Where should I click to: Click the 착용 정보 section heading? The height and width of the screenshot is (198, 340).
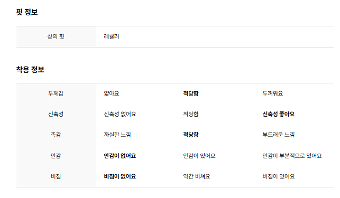(30, 70)
